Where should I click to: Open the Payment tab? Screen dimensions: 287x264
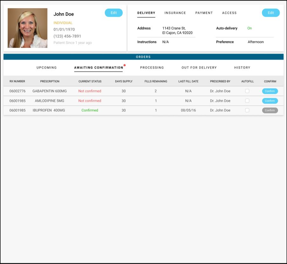click(204, 13)
